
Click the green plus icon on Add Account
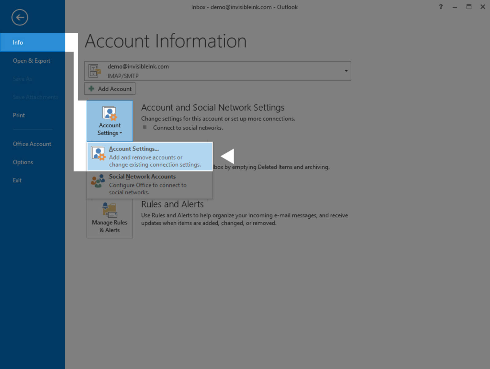(91, 89)
